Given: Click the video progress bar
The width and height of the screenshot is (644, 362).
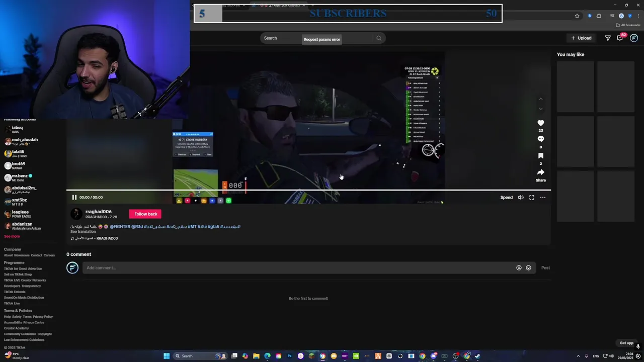Looking at the screenshot, I should click(x=308, y=191).
